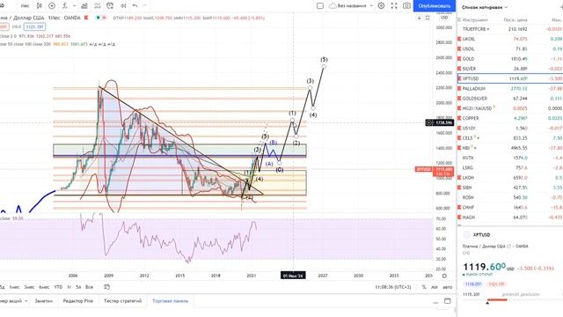Image resolution: width=563 pixels, height=317 pixels.
Task: Switch to the Торговая панель tab
Action: coord(170,301)
